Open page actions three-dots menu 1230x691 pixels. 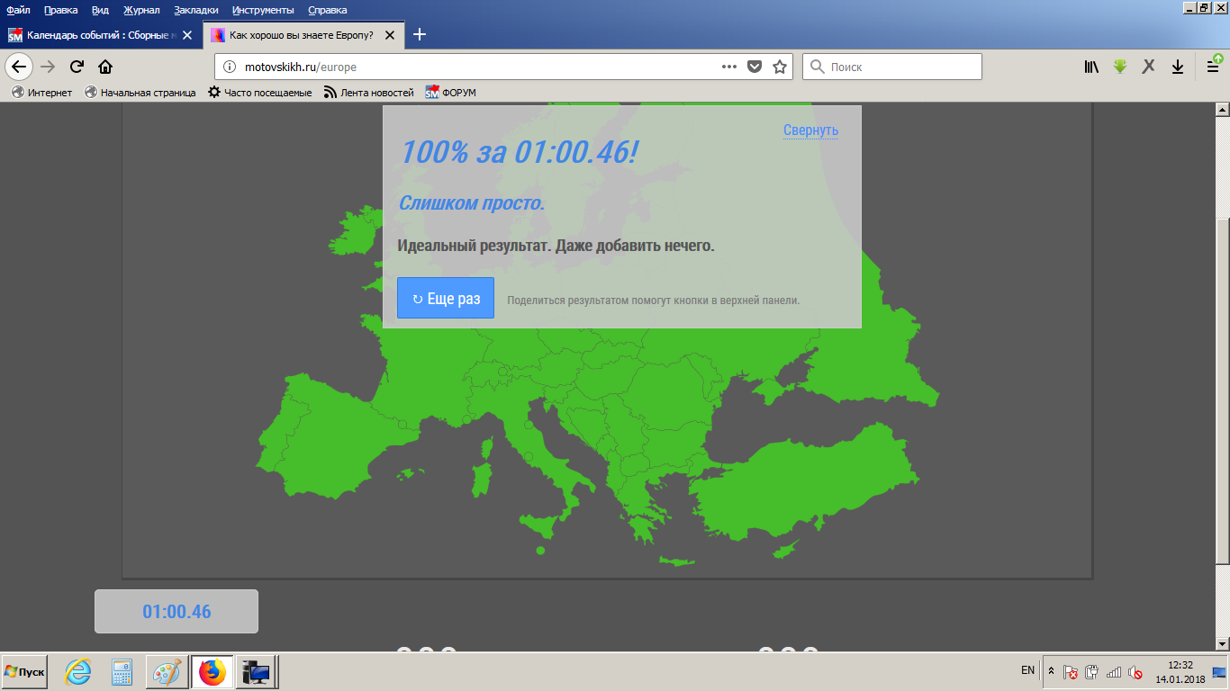tap(729, 67)
